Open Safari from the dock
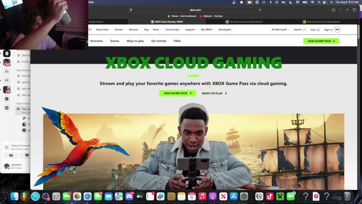362x204 pixels. point(88,196)
